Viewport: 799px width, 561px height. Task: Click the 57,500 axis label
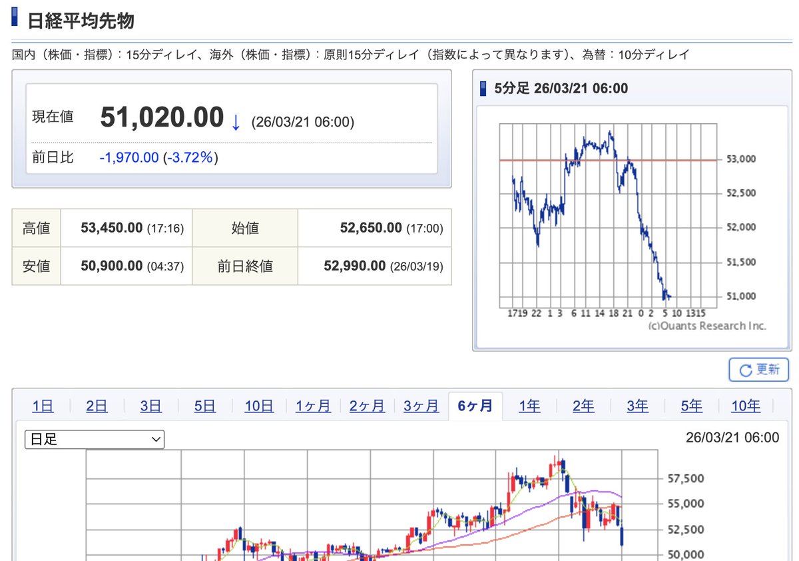pyautogui.click(x=686, y=478)
